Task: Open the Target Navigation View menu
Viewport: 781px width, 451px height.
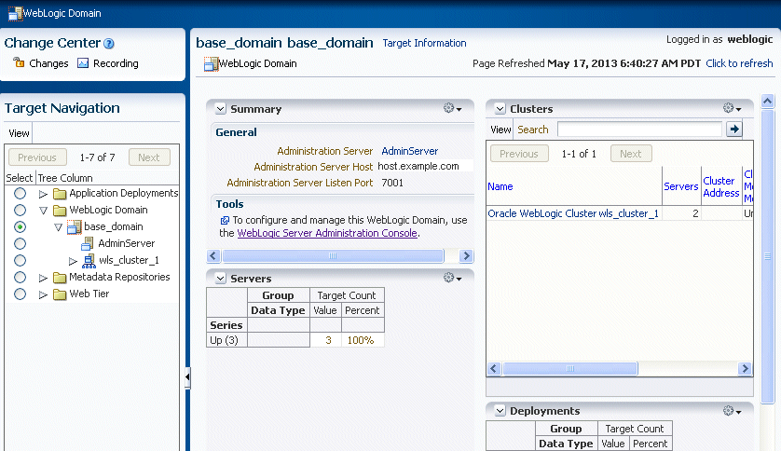Action: pos(19,133)
